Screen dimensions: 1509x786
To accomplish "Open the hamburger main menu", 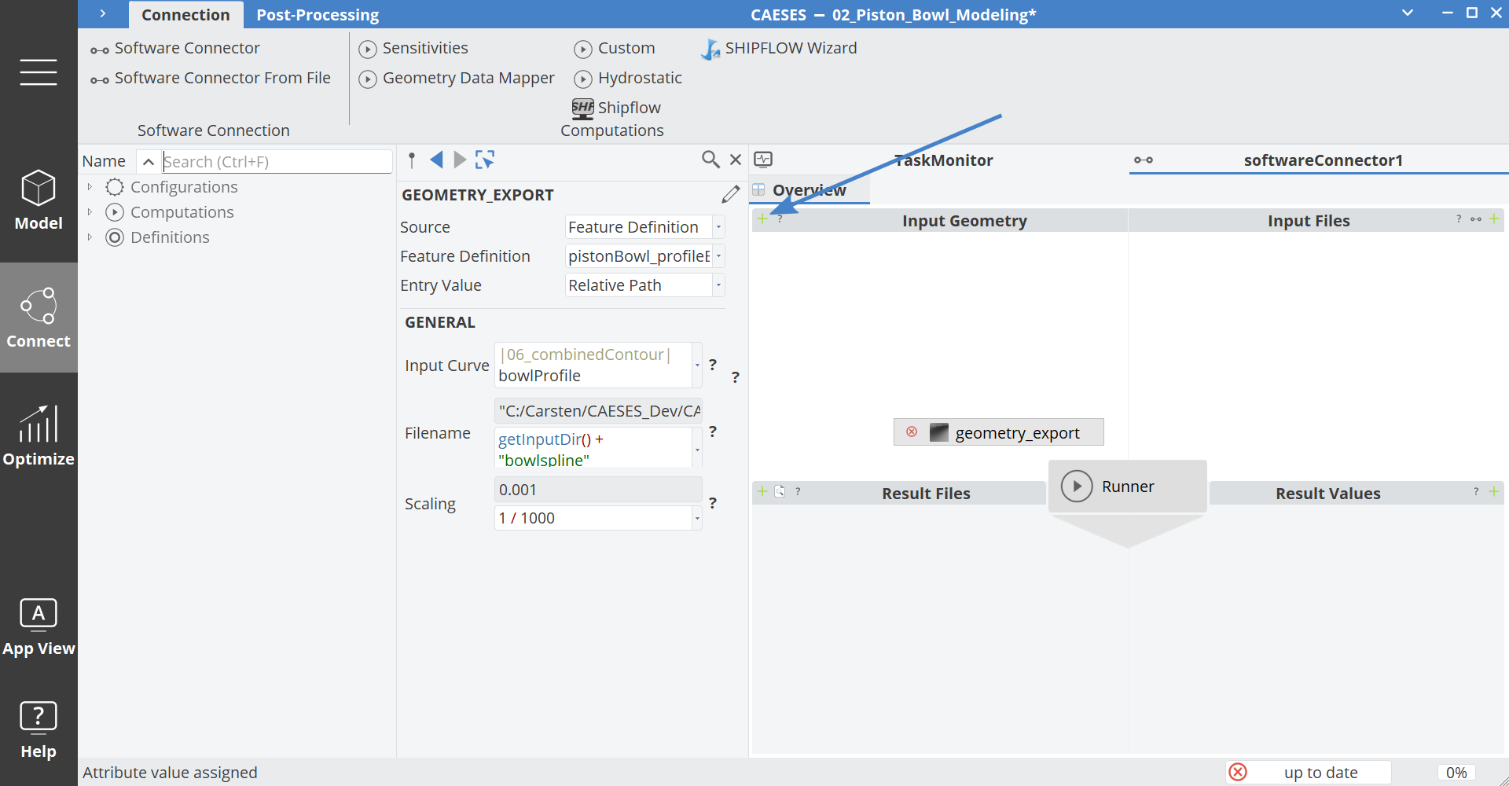I will click(39, 72).
